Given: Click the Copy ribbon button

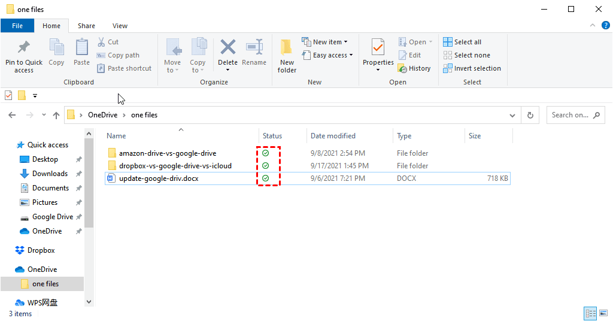Looking at the screenshot, I should 56,52.
